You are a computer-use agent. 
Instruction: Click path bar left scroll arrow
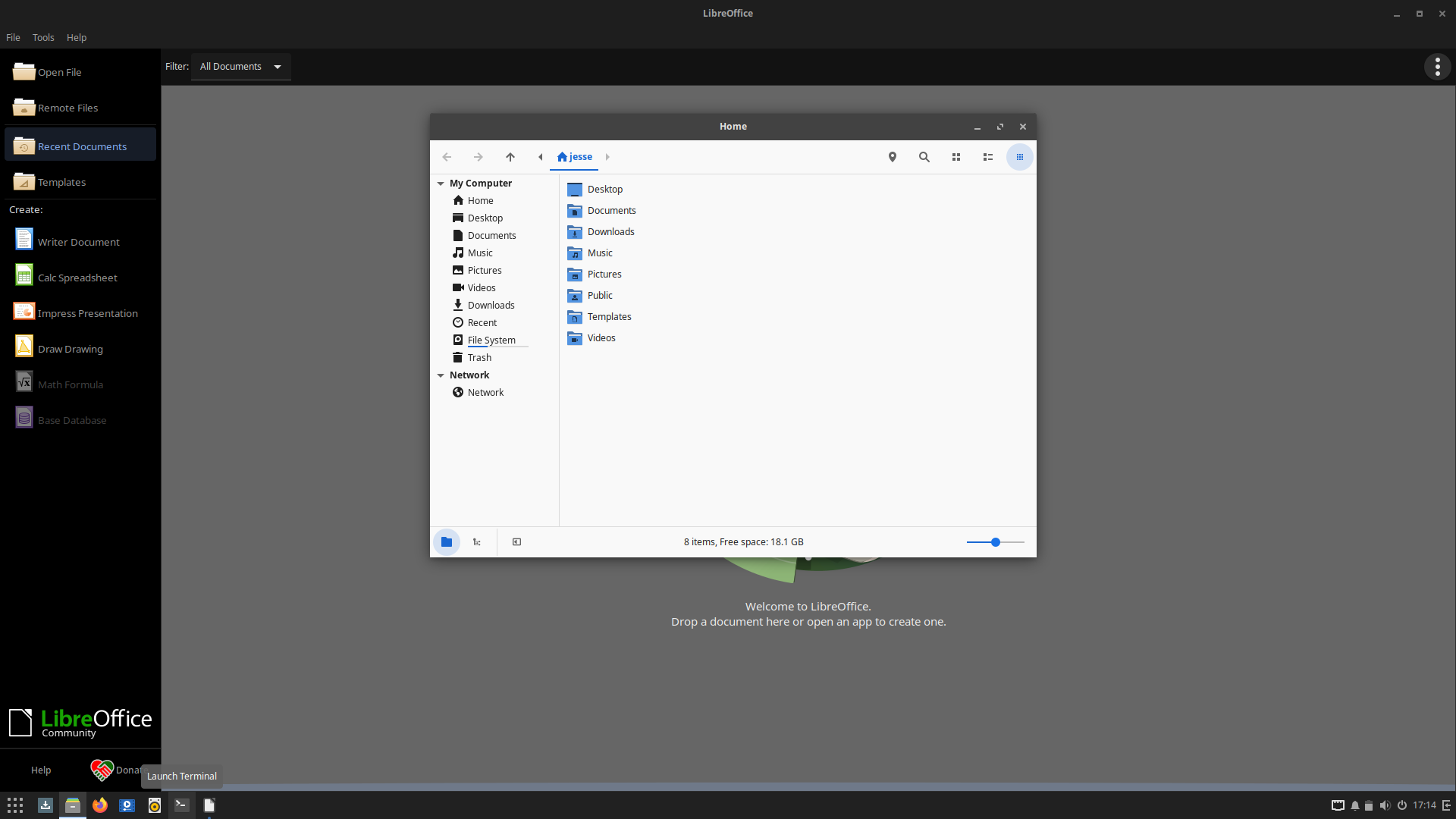[x=541, y=157]
